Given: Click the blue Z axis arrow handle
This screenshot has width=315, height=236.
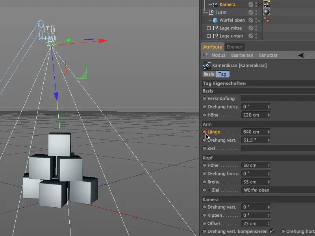Looking at the screenshot, I should click(56, 96).
